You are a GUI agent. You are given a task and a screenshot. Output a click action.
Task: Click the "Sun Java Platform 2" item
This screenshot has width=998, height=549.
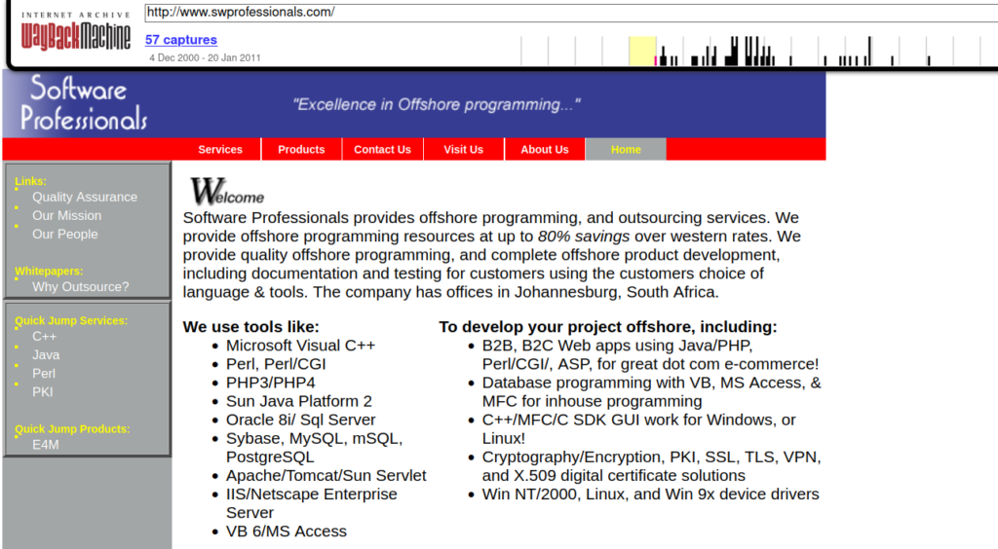[298, 401]
